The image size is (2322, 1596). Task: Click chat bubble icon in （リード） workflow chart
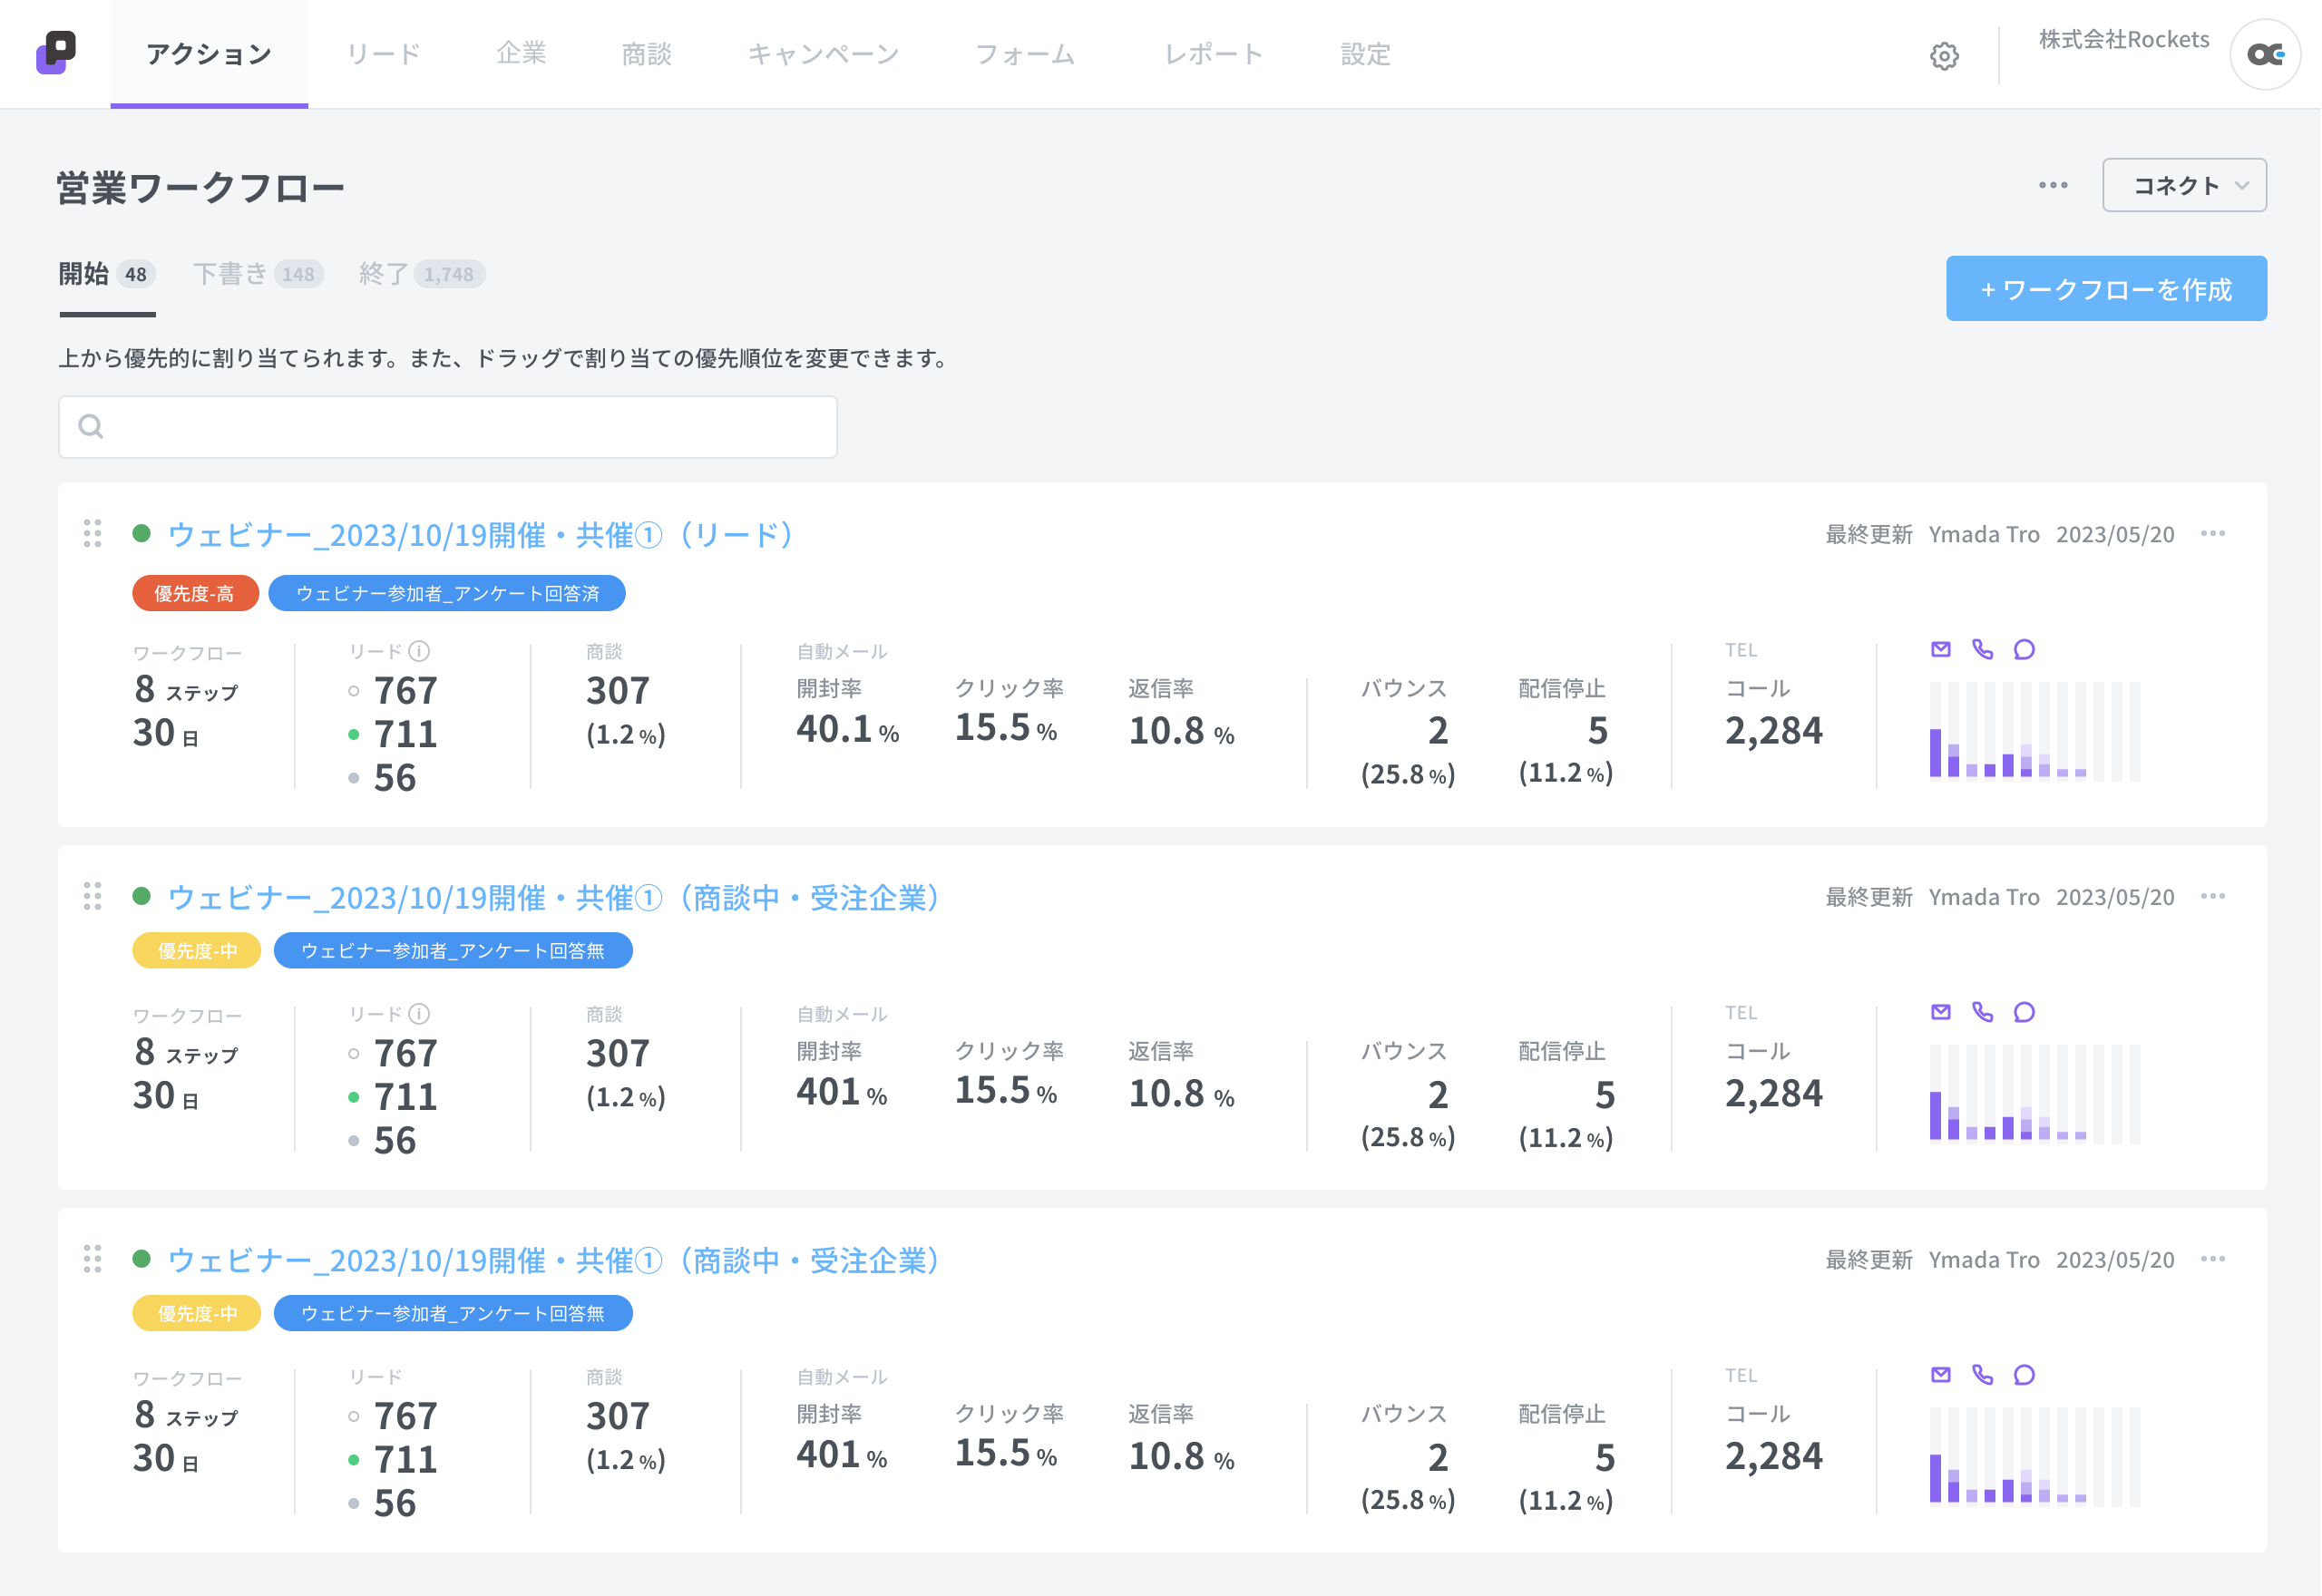click(x=2026, y=650)
